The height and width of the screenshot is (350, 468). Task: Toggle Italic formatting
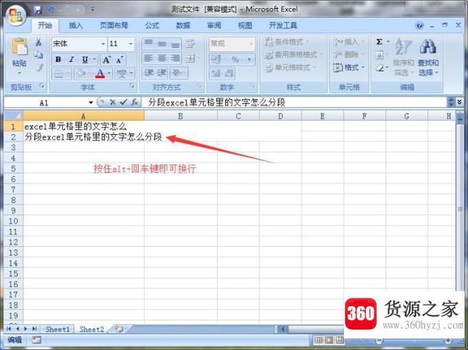[71, 60]
